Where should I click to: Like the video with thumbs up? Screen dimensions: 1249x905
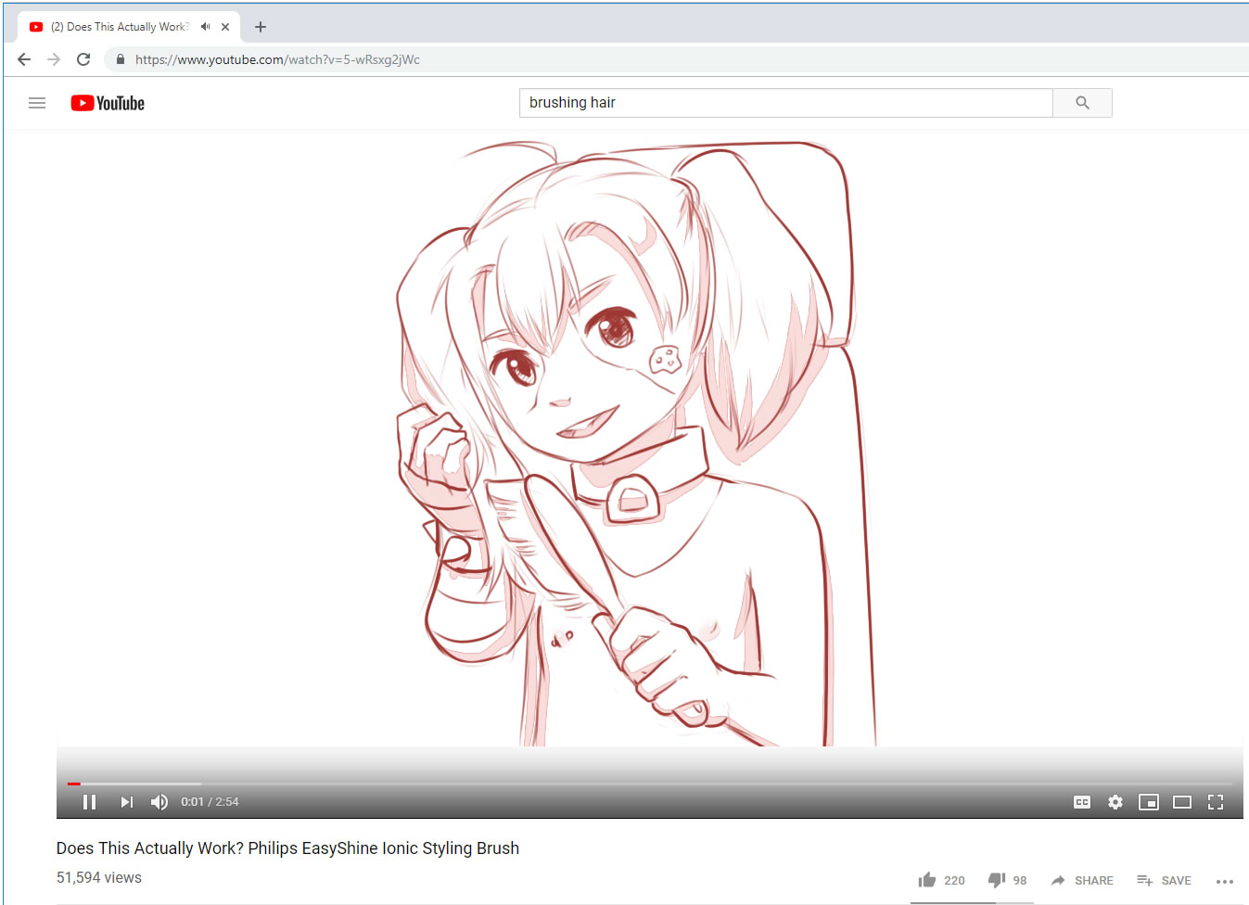[x=927, y=880]
